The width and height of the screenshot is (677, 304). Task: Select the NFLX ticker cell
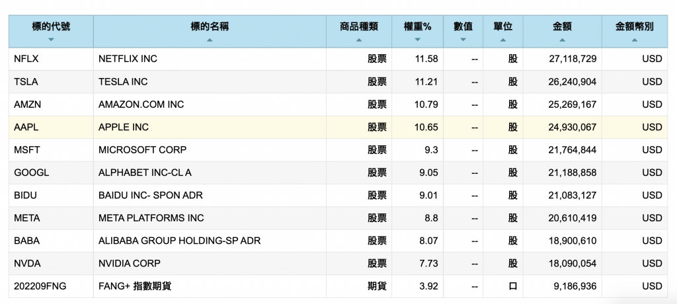(51, 59)
